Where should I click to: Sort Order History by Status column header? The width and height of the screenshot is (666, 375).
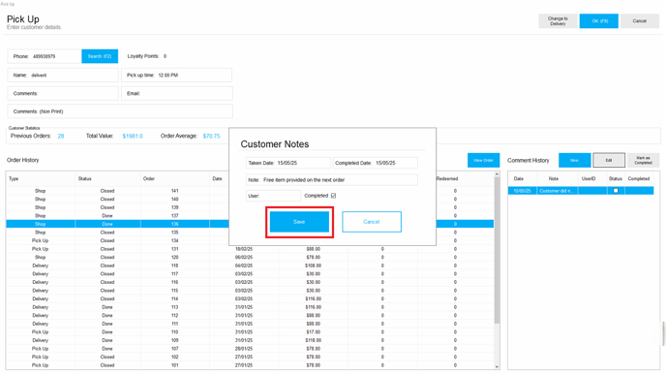(107, 179)
